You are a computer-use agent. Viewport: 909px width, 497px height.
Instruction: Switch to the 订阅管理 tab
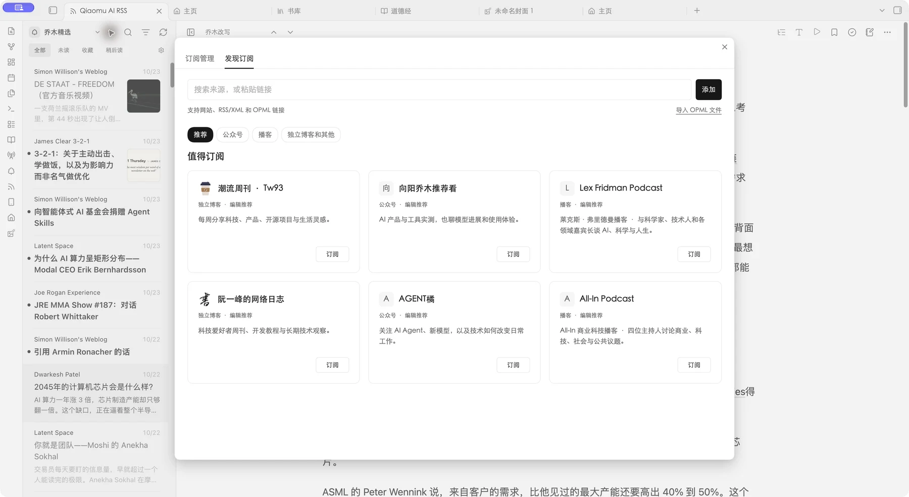pos(200,59)
